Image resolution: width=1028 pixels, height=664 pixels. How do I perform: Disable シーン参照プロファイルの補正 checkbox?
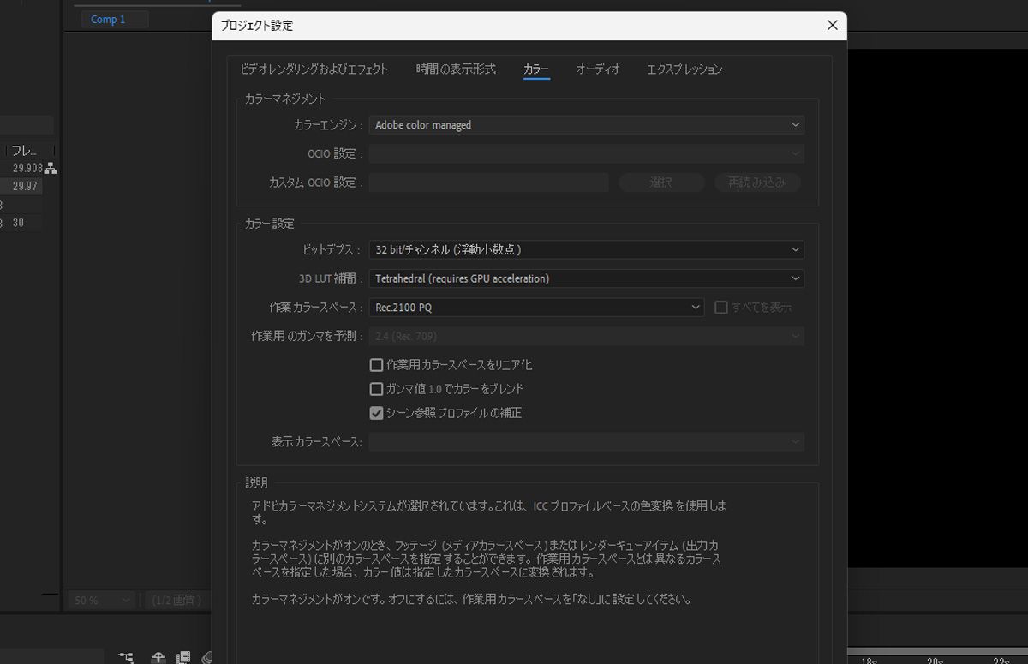376,412
